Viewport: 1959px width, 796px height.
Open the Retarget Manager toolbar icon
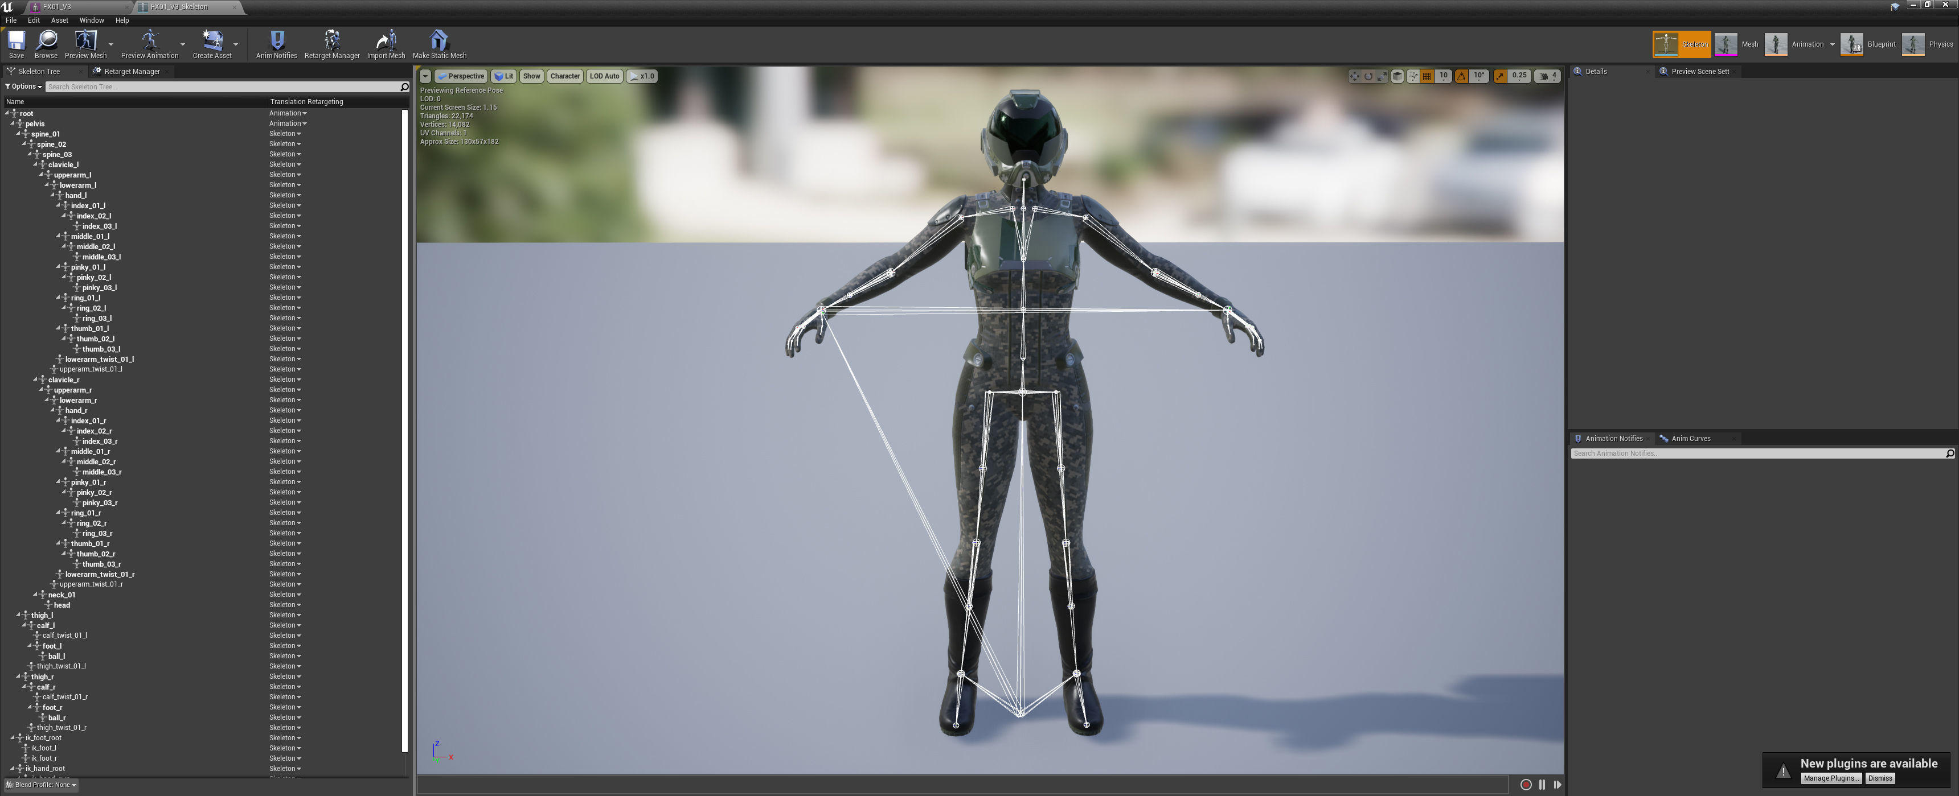pos(331,43)
